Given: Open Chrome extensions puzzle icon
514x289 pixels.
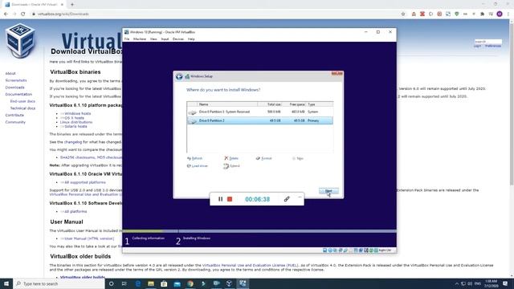Looking at the screenshot, I should 482,14.
